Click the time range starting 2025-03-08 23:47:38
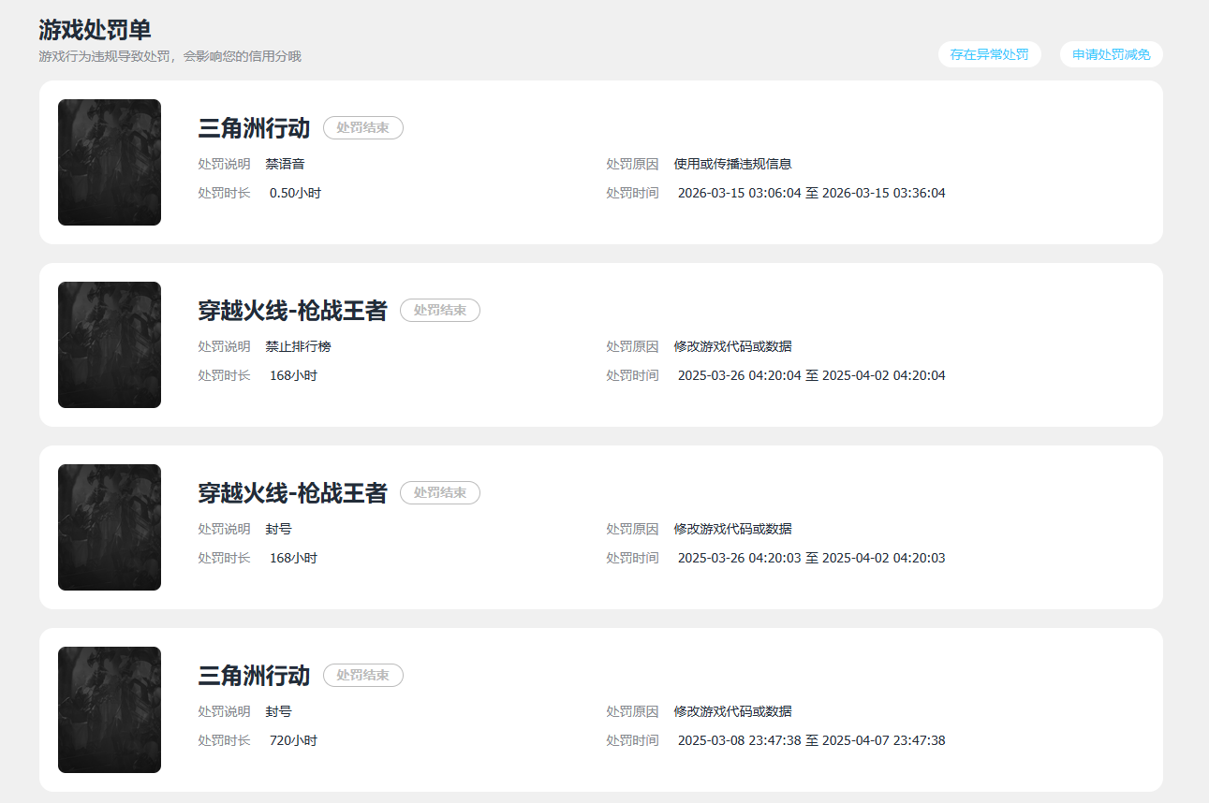Image resolution: width=1209 pixels, height=803 pixels. pyautogui.click(x=811, y=740)
